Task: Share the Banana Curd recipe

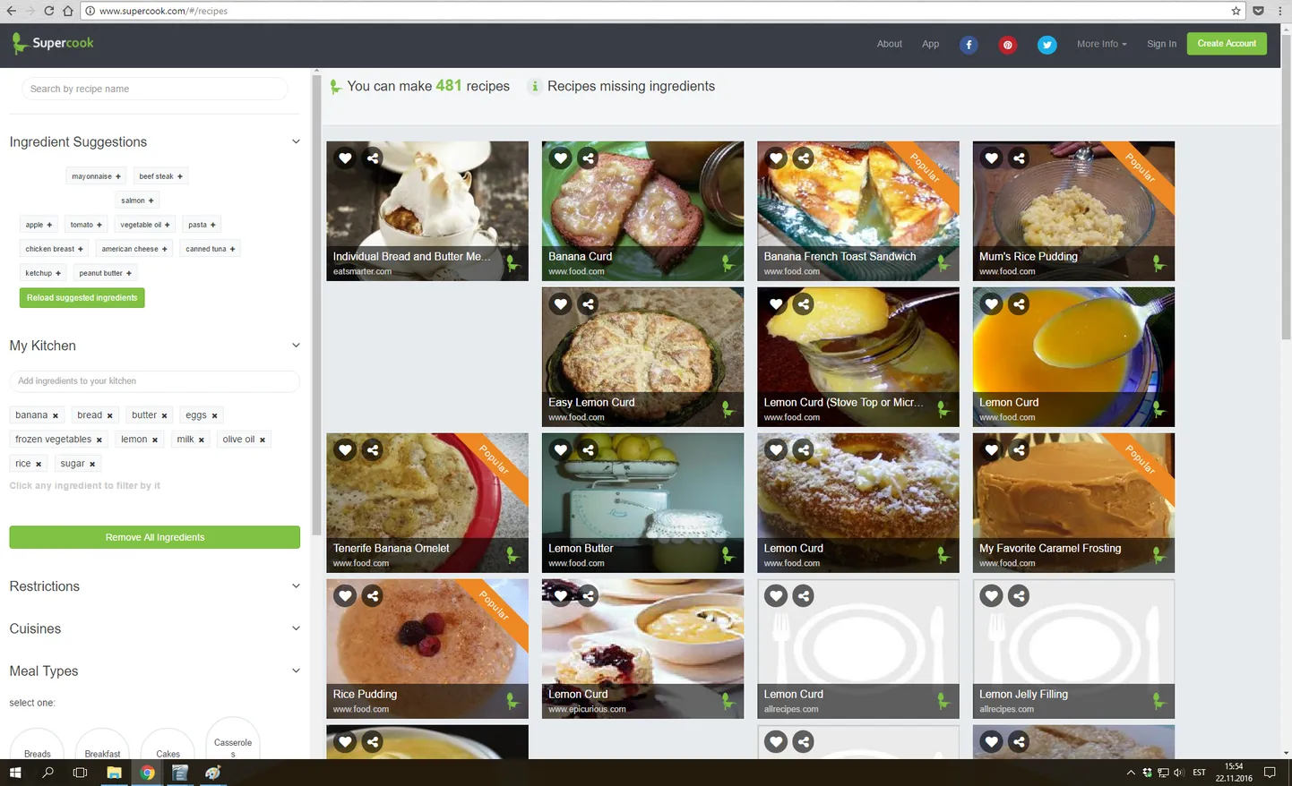Action: point(589,158)
